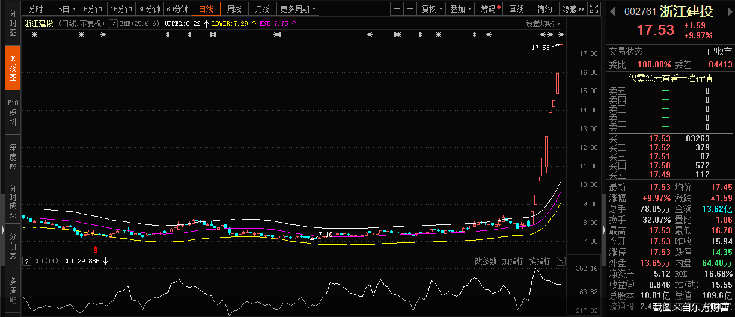Switch to 15分钟 period tab
Screen dimensions: 735x317
point(121,9)
